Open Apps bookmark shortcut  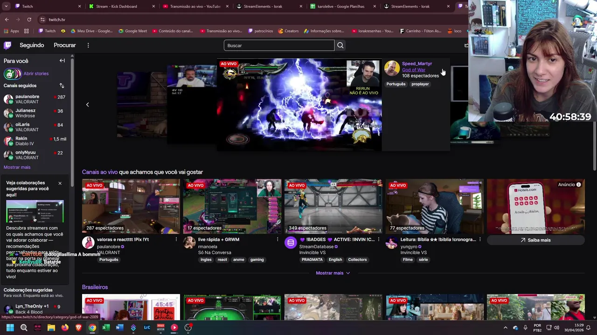tap(11, 31)
